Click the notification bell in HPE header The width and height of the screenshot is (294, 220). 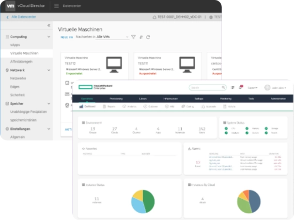(x=240, y=87)
